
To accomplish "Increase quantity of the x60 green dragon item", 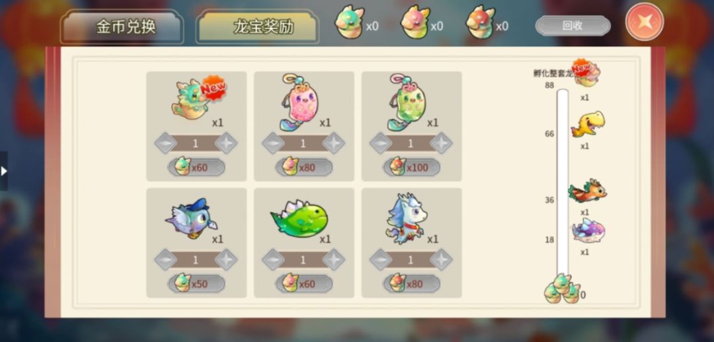I will pos(226,144).
